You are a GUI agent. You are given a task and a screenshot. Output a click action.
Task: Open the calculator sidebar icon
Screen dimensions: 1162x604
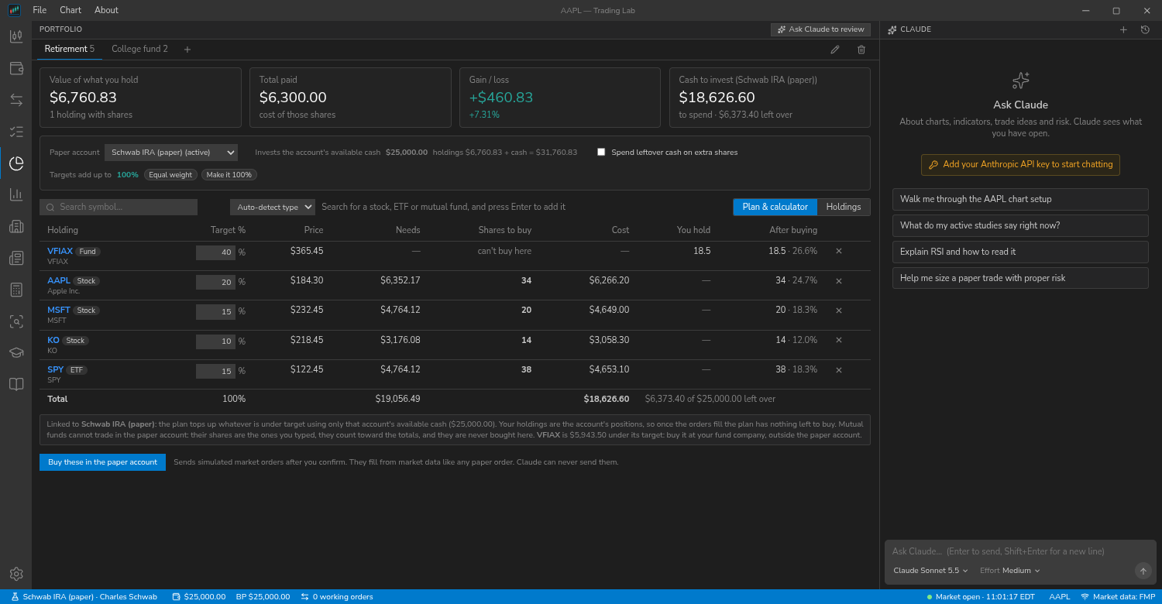click(16, 290)
